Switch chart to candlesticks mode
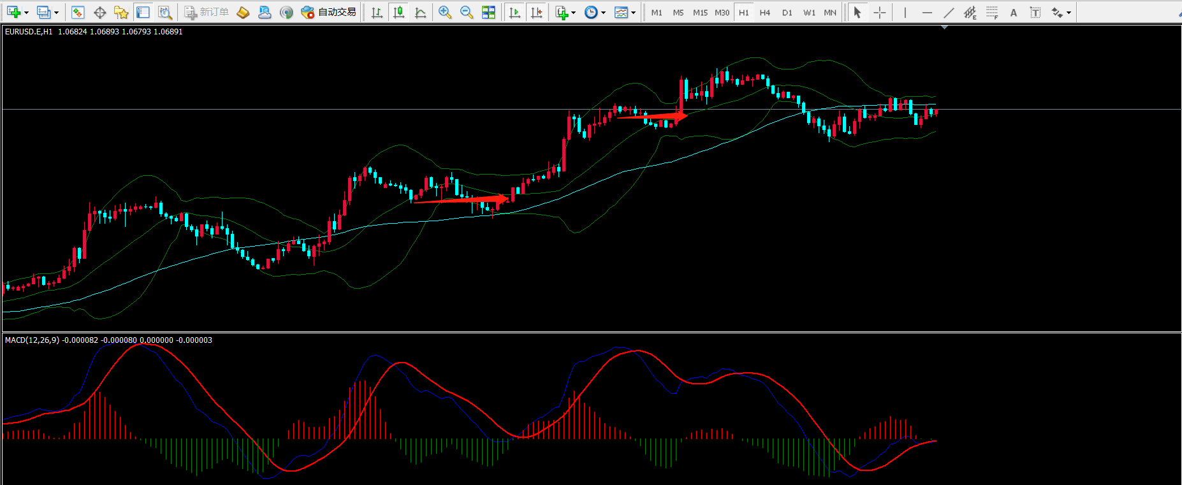Image resolution: width=1182 pixels, height=485 pixels. (399, 12)
